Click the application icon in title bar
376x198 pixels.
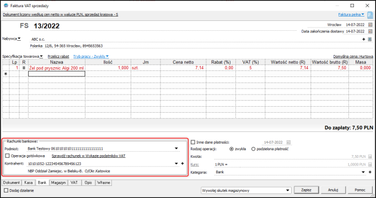click(x=6, y=5)
